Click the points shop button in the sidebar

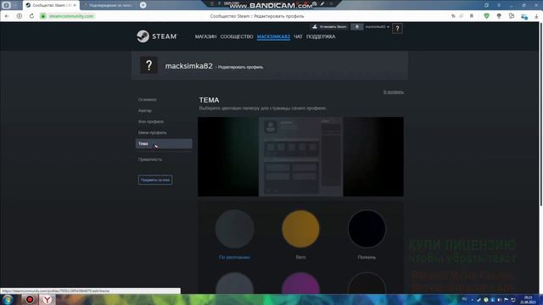pos(155,180)
